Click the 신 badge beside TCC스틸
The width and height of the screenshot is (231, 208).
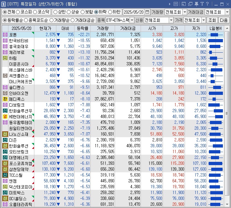[5, 175]
